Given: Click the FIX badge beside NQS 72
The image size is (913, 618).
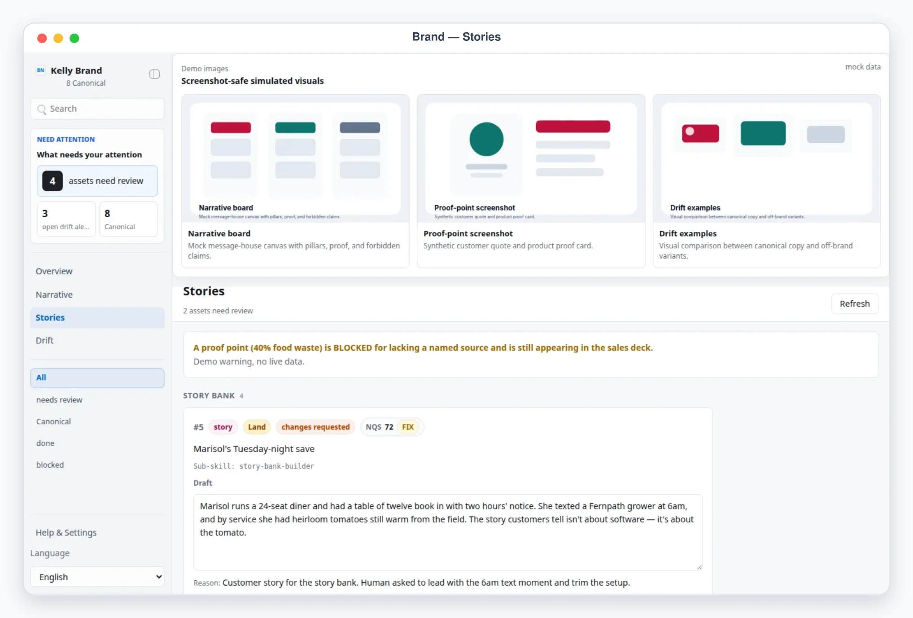Looking at the screenshot, I should pos(408,427).
